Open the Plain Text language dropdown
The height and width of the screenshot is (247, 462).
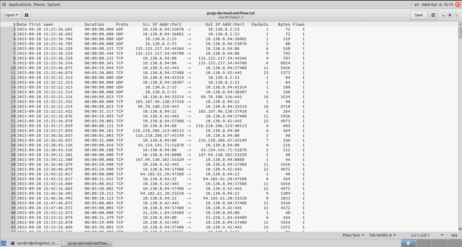(x=353, y=235)
